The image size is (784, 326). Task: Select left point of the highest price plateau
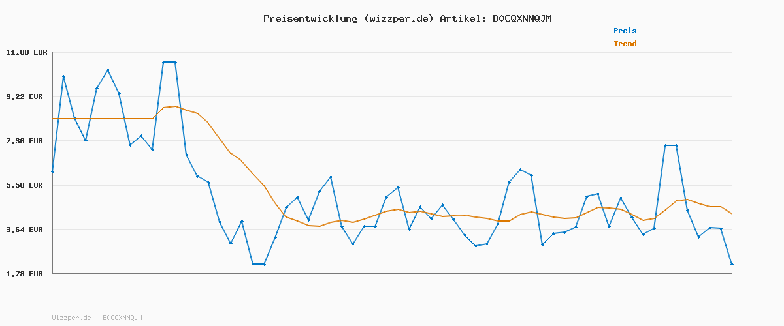click(164, 62)
